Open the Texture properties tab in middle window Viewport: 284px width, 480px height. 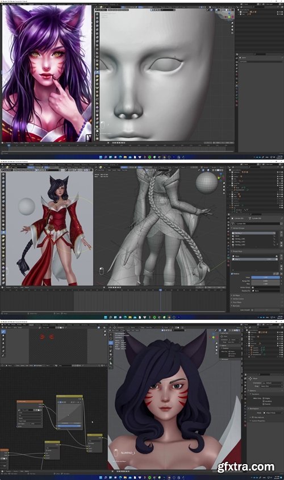coord(228,265)
